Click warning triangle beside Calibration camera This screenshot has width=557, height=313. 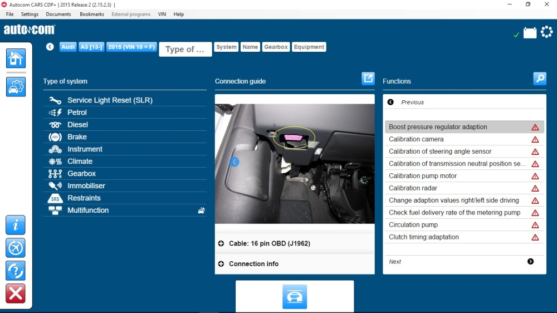tap(535, 140)
